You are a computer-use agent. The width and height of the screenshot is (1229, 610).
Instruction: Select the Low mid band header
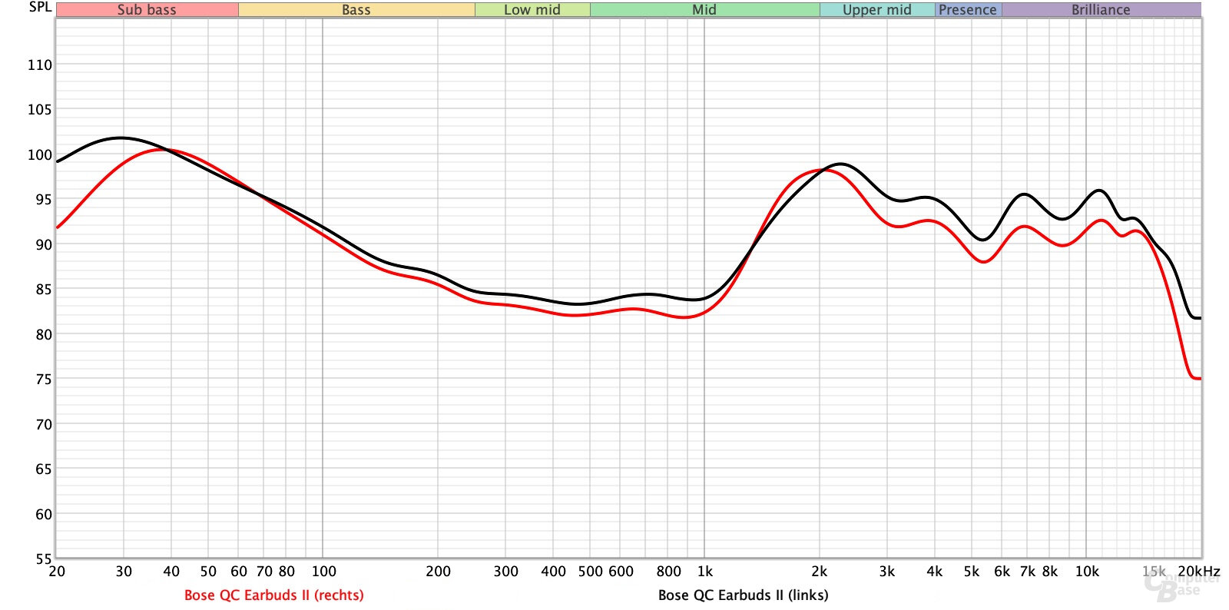coord(532,10)
